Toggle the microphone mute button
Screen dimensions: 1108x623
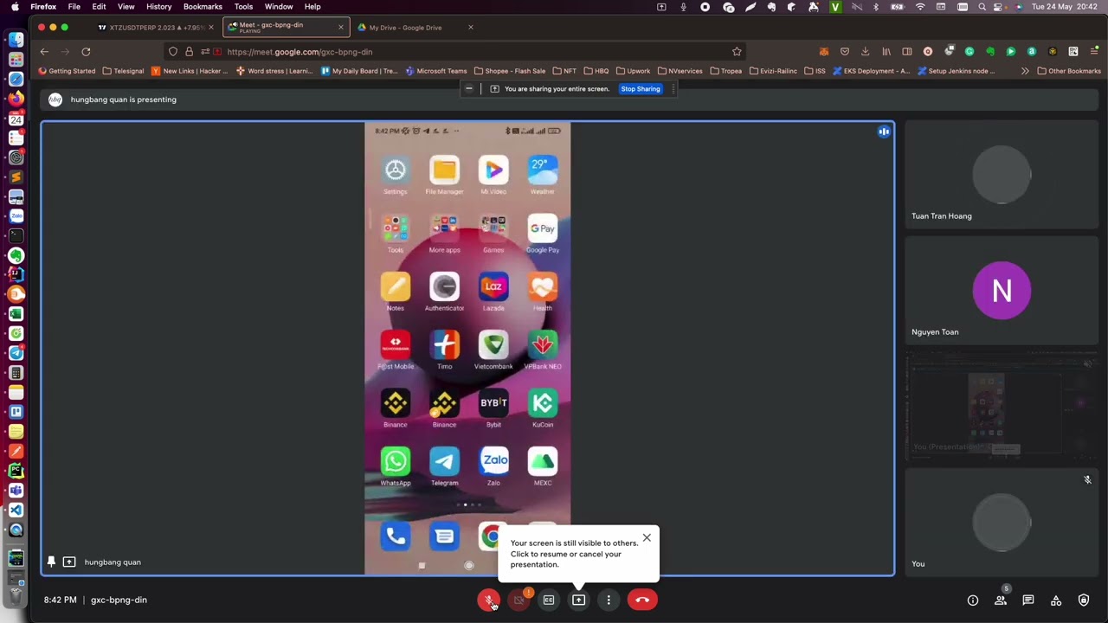(489, 600)
